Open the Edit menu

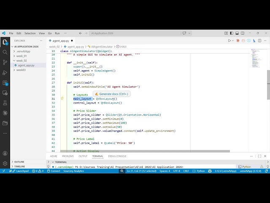(x=19, y=33)
